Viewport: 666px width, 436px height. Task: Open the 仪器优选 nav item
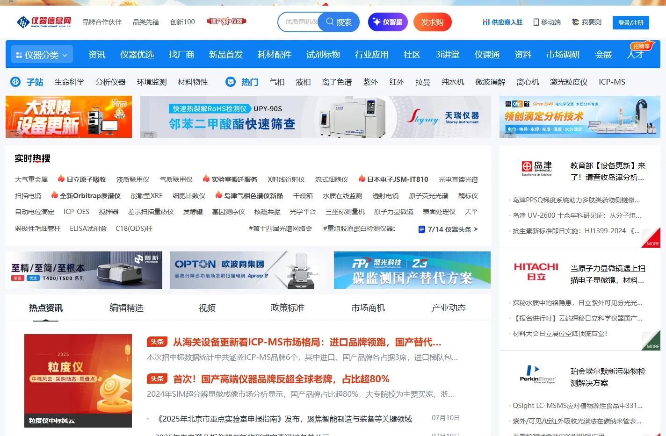[x=137, y=55]
